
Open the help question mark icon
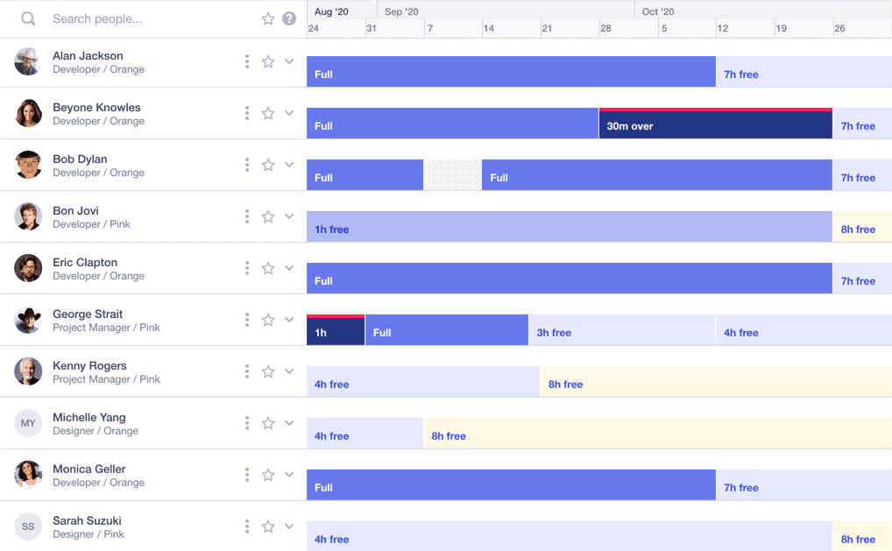[289, 18]
